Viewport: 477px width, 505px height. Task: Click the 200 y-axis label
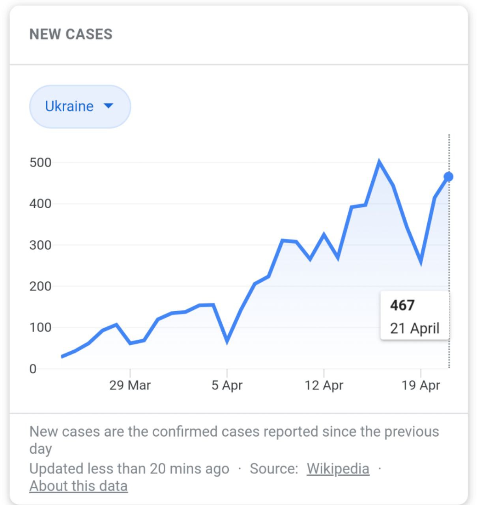[x=41, y=286]
